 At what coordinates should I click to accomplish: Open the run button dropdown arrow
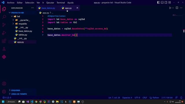173,8
